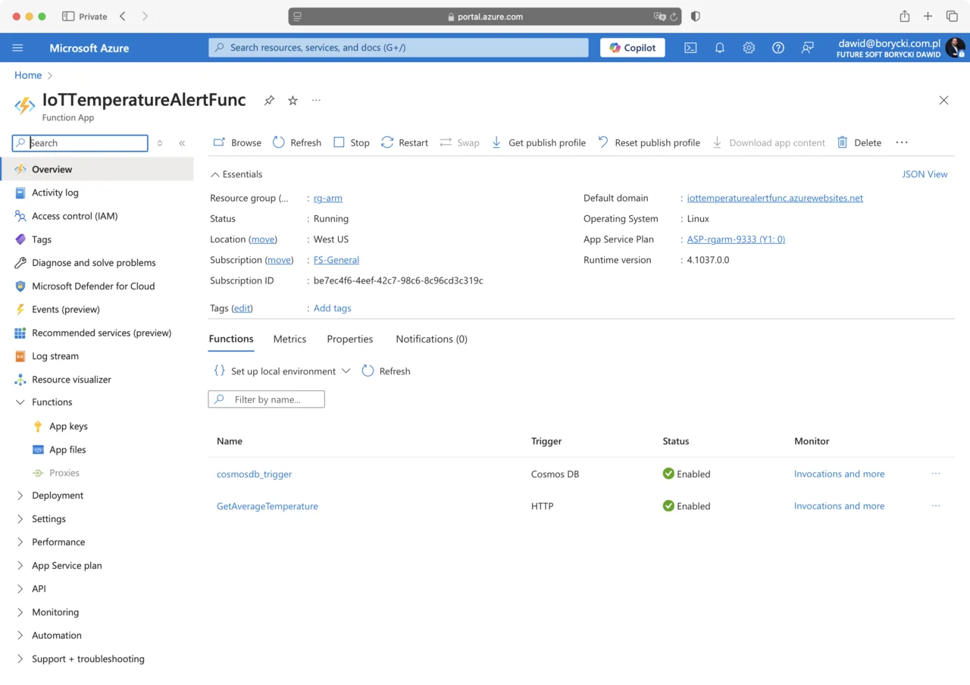Viewport: 970px width, 685px height.
Task: Open portal settings gear icon
Action: (749, 48)
